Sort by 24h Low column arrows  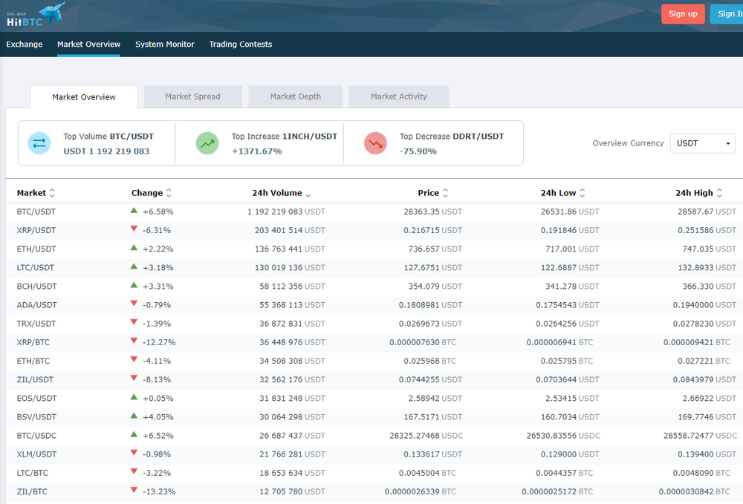583,192
